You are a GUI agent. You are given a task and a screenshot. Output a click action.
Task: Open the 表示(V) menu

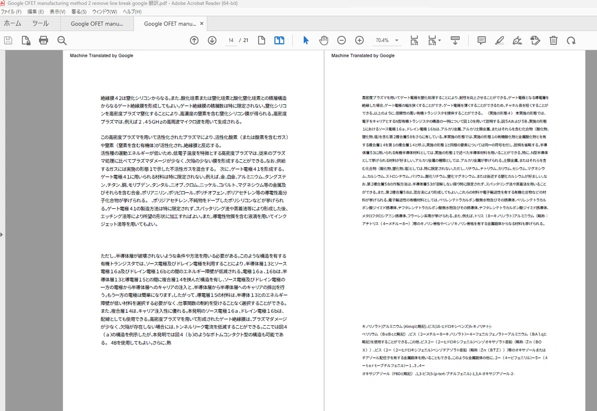coord(58,11)
